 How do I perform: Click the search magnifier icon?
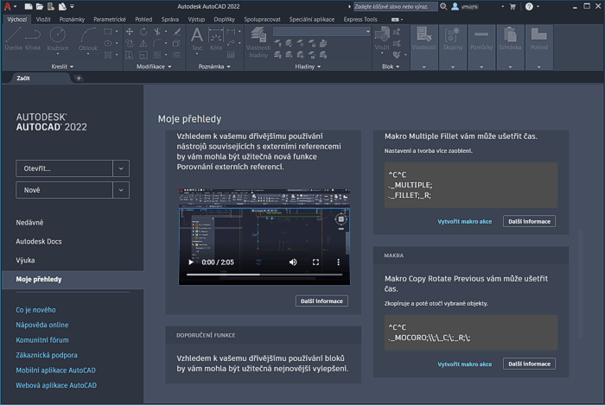pos(443,6)
